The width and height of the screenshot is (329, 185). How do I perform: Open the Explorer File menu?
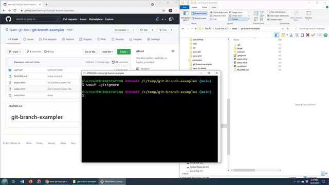[x=185, y=7]
